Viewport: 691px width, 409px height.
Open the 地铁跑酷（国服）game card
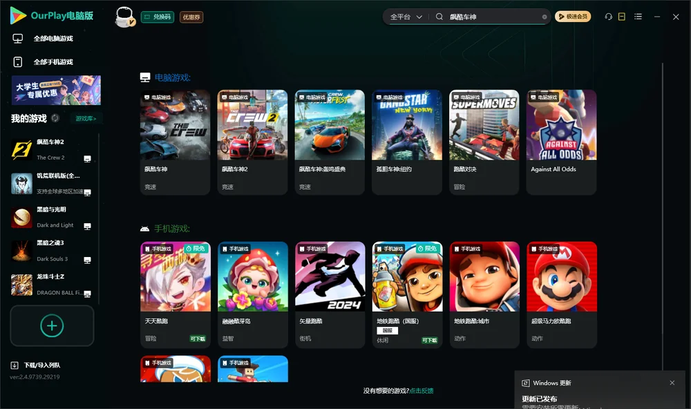pos(407,294)
